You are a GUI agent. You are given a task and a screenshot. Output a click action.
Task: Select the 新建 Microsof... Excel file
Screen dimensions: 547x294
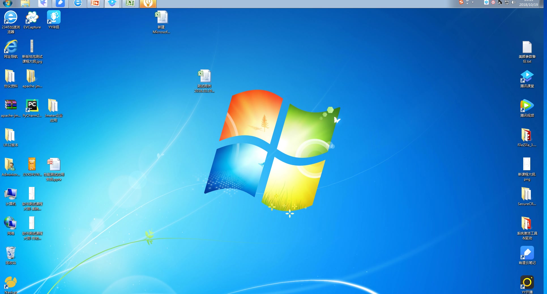click(161, 22)
